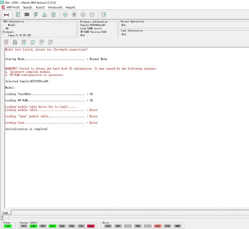Image resolution: width=249 pixels, height=229 pixels.
Task: Open the Help(H) menu
Action: pos(70,7)
